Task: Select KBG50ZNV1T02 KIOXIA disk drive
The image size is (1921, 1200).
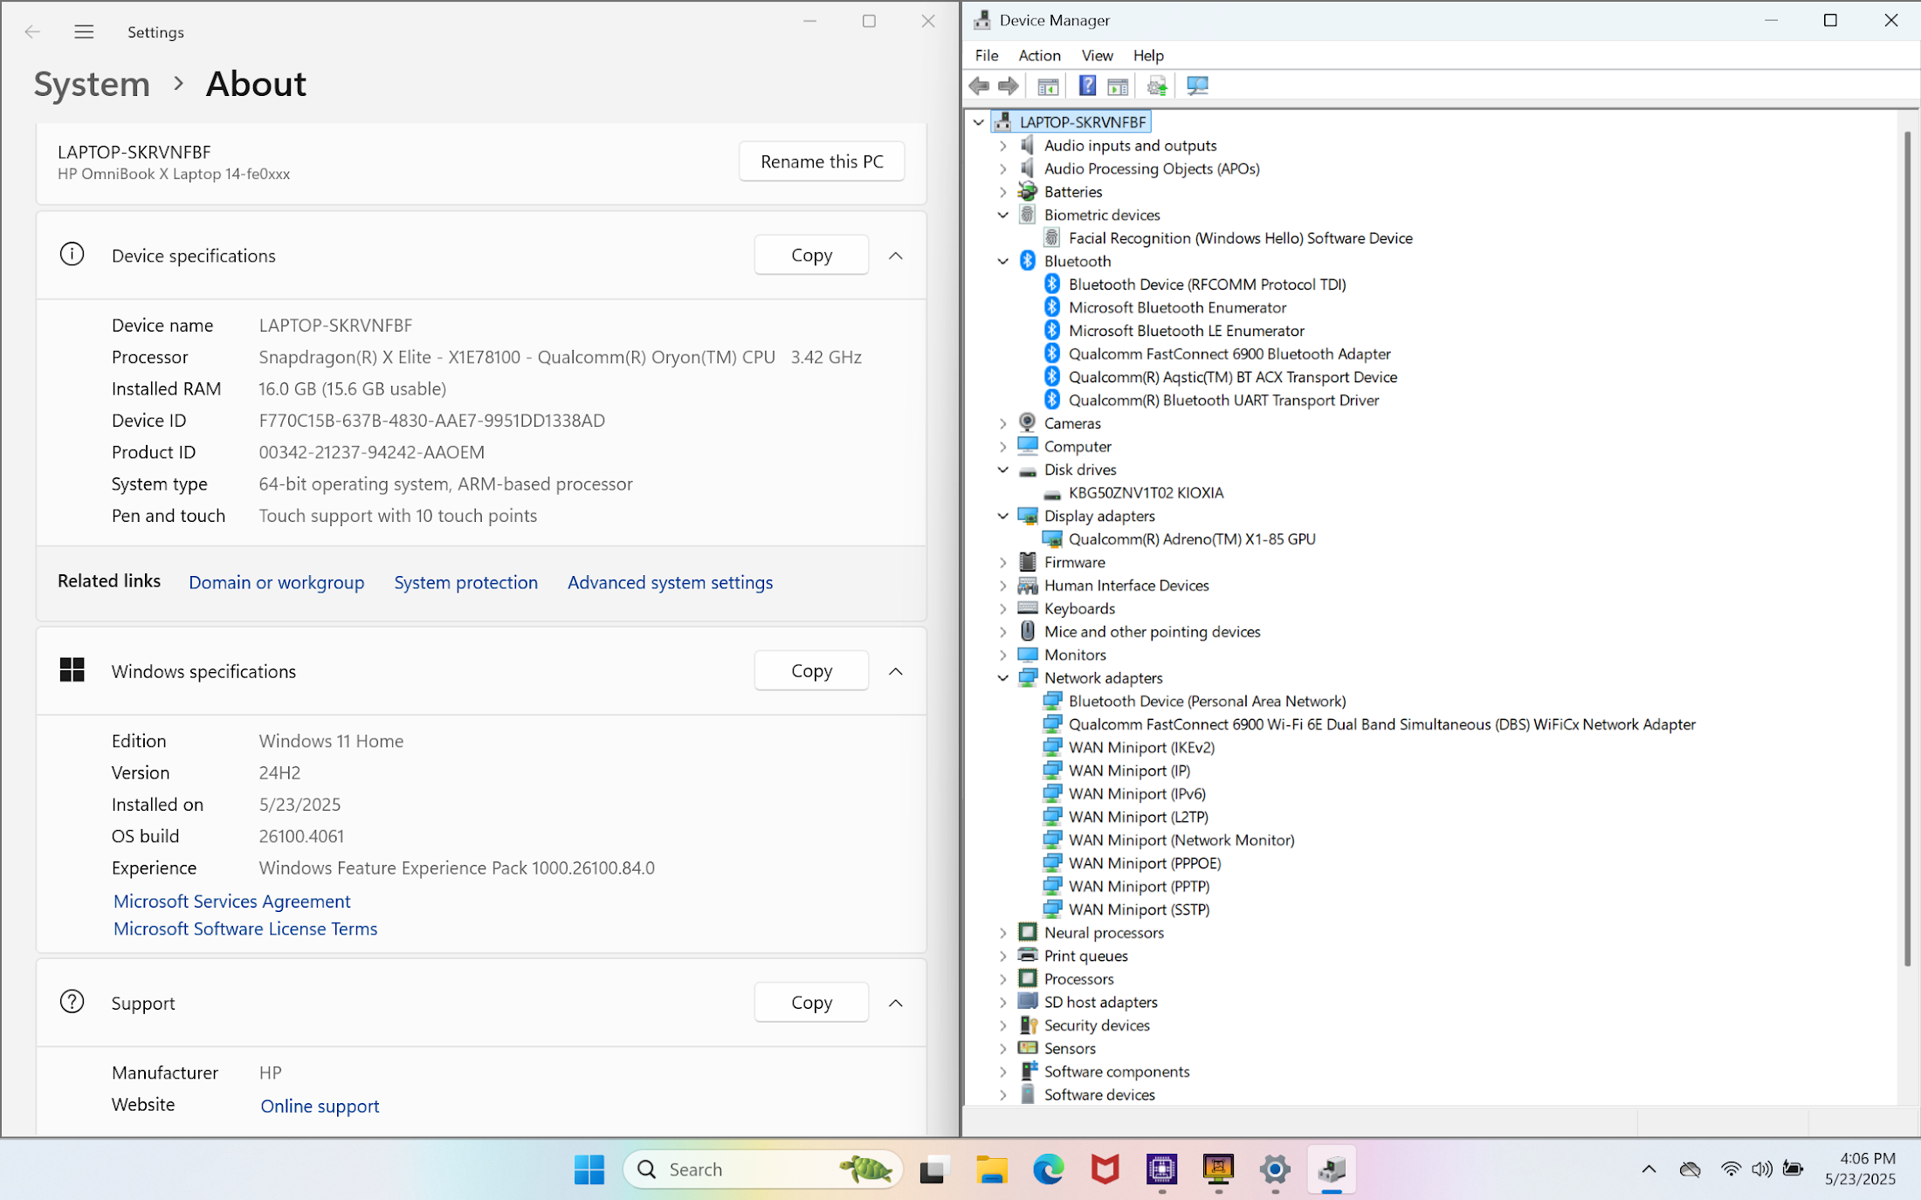Action: pos(1146,493)
